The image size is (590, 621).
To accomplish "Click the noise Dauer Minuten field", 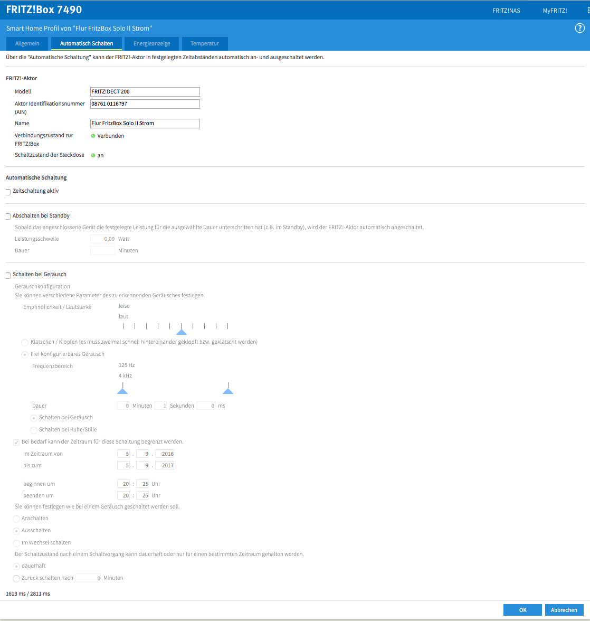I will coord(123,406).
